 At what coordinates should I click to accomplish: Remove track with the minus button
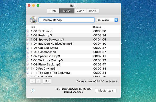pos(33,81)
